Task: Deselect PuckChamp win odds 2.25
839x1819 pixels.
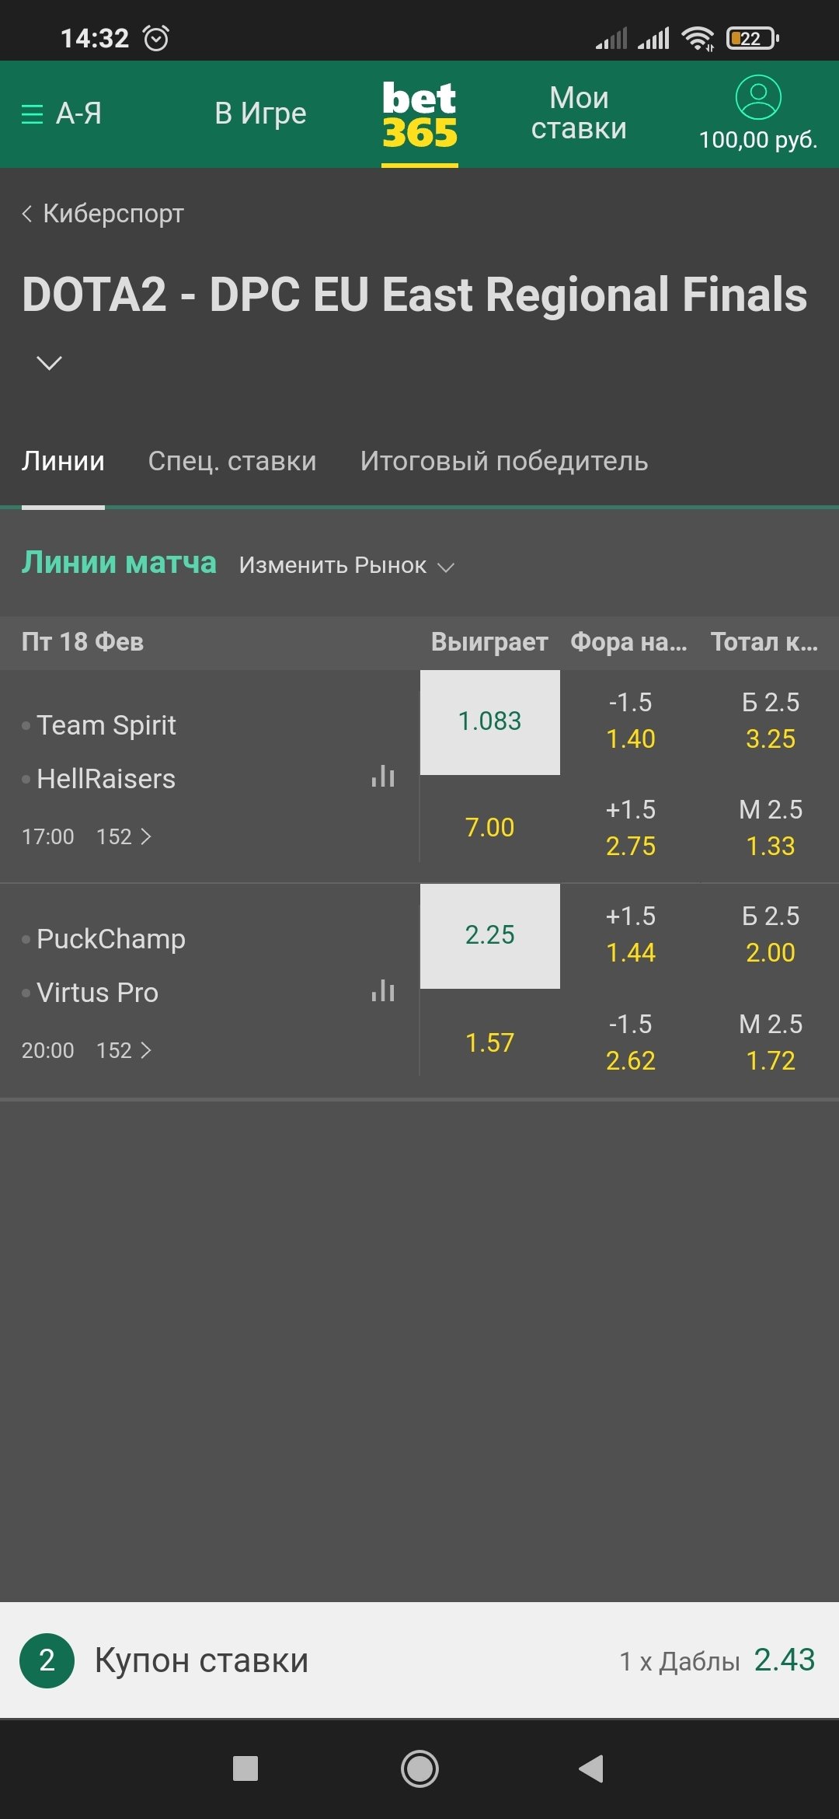Action: [489, 935]
